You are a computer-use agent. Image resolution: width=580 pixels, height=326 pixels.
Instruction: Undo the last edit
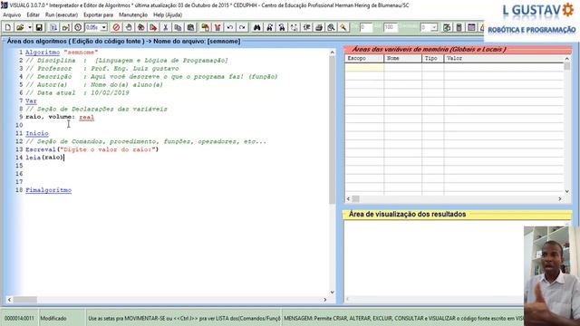pyautogui.click(x=229, y=27)
